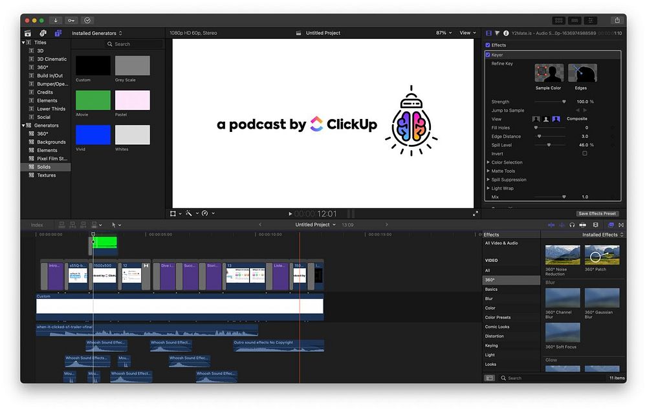Toggle snapping icon in timeline toolbar
Viewport: 647px width, 410px height.
pos(583,225)
